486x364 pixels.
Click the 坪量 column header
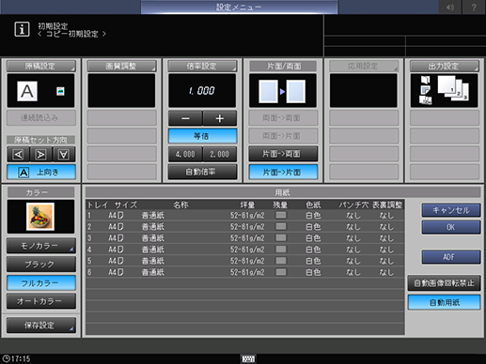247,205
